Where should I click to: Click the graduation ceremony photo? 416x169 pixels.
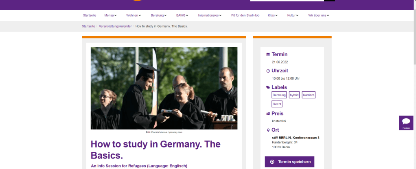pyautogui.click(x=164, y=88)
